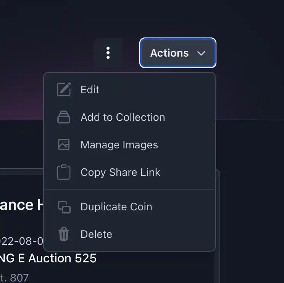Click the Add to Collection stack icon

coord(64,117)
